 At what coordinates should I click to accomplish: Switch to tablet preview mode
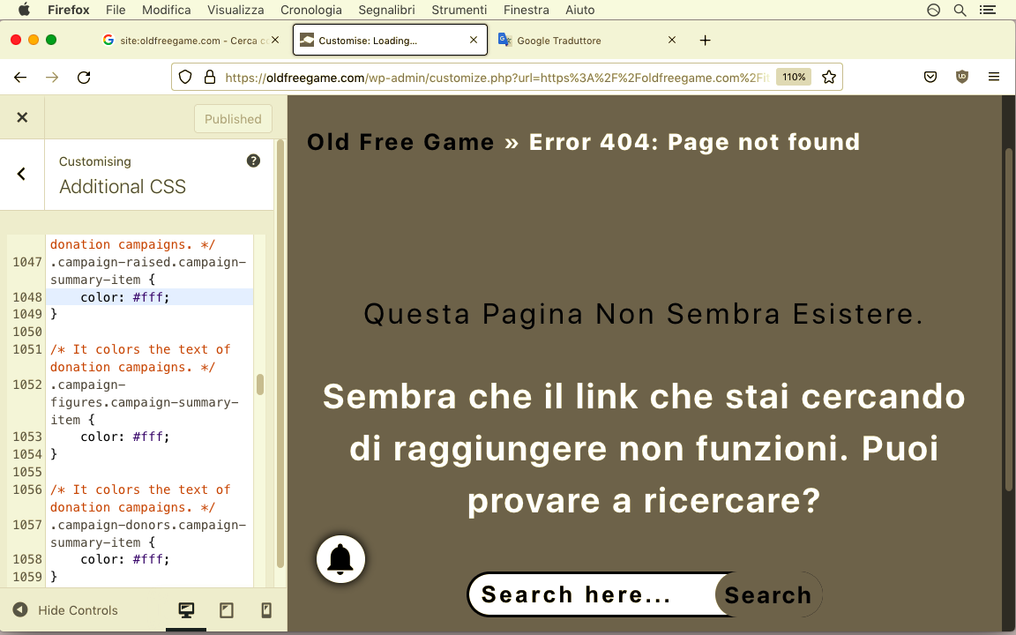pos(226,609)
